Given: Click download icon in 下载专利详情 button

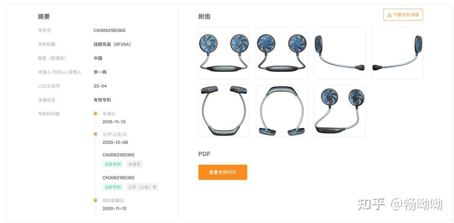Looking at the screenshot, I should pos(390,15).
